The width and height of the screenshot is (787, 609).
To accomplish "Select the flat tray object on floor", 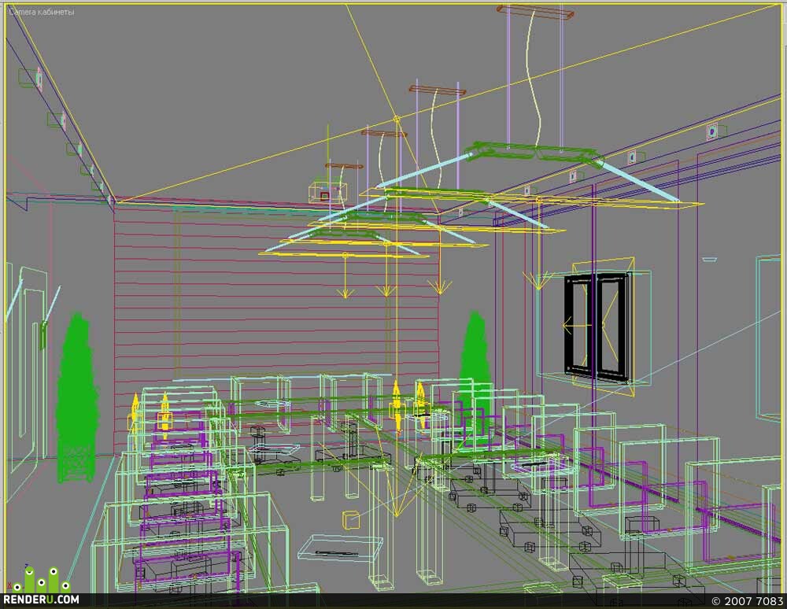I will (340, 548).
